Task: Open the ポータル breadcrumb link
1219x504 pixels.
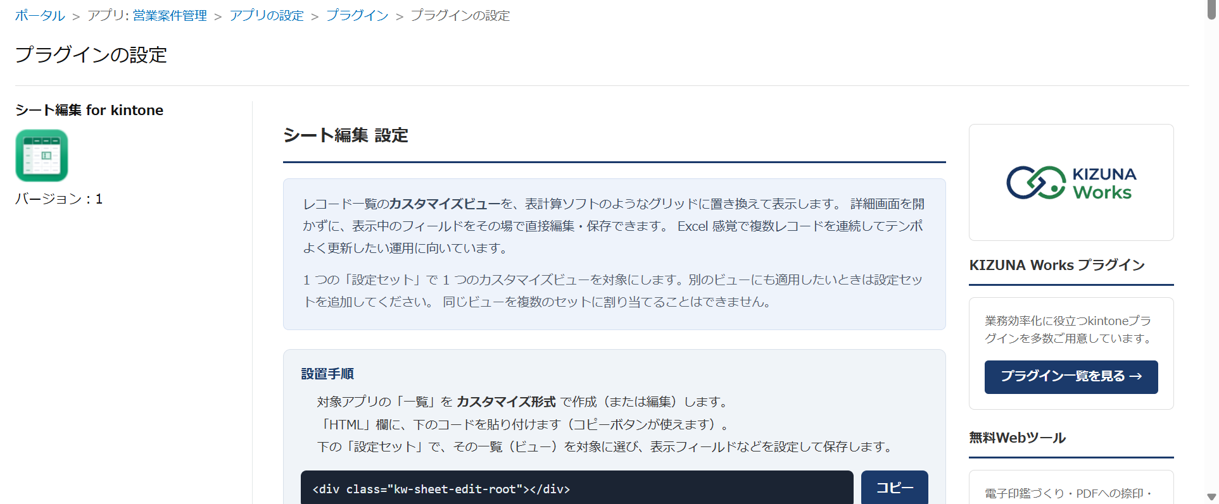Action: [40, 16]
